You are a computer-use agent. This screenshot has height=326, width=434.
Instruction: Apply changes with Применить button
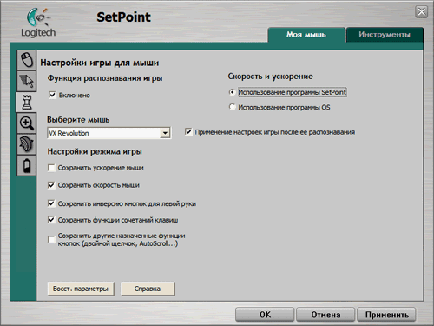click(x=386, y=315)
